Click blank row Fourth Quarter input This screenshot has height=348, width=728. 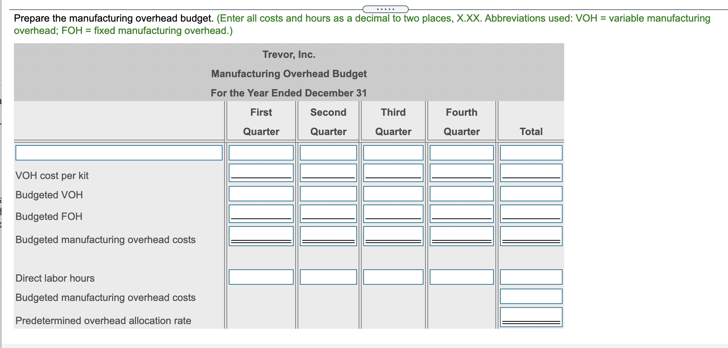coord(462,153)
